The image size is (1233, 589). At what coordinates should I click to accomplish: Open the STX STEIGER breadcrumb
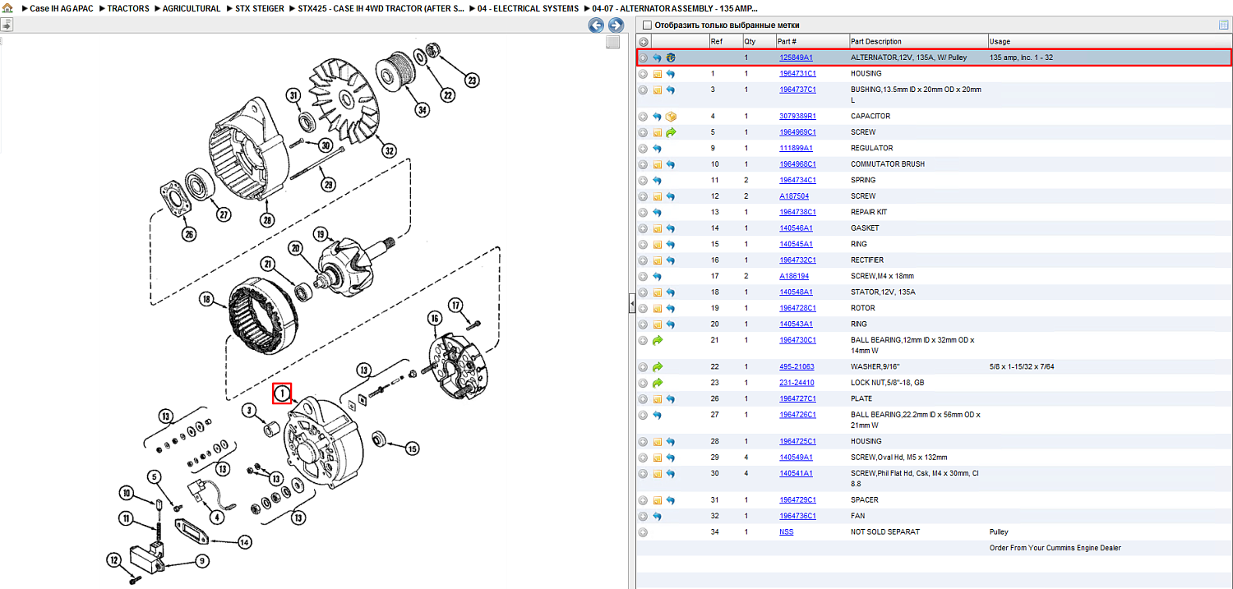pyautogui.click(x=259, y=8)
